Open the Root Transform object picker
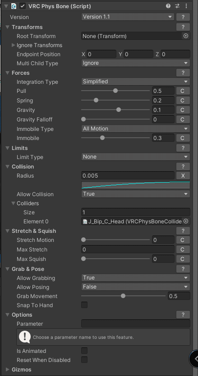This screenshot has width=198, height=376. [186, 36]
